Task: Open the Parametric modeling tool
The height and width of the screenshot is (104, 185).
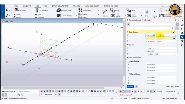Action: [165, 16]
